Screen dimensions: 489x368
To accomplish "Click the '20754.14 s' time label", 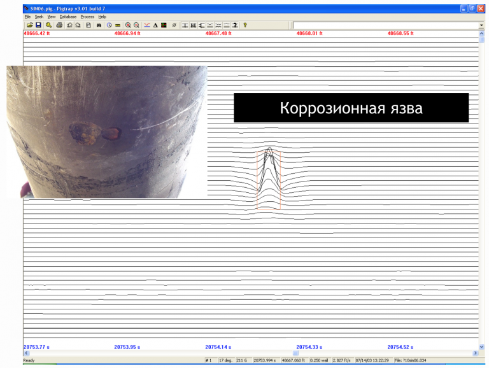I will pyautogui.click(x=218, y=347).
